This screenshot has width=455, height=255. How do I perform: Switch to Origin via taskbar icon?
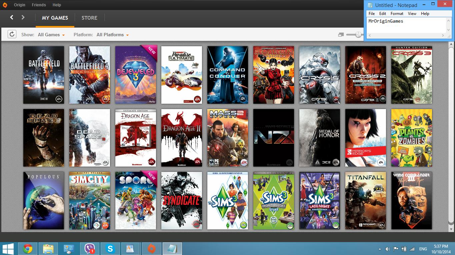point(152,249)
